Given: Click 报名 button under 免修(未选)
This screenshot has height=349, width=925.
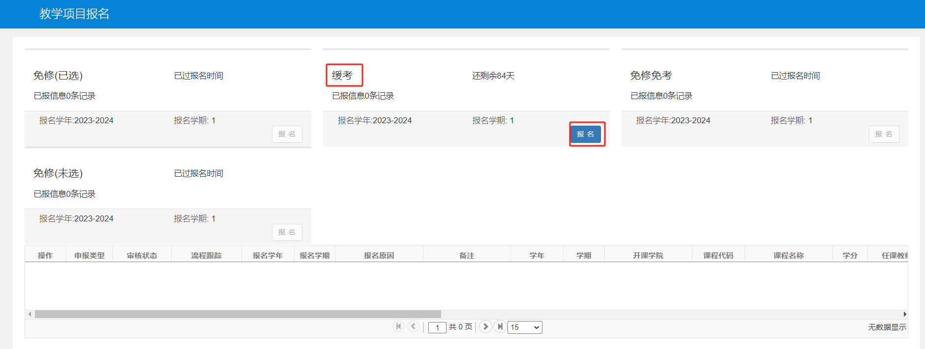Looking at the screenshot, I should pos(287,232).
